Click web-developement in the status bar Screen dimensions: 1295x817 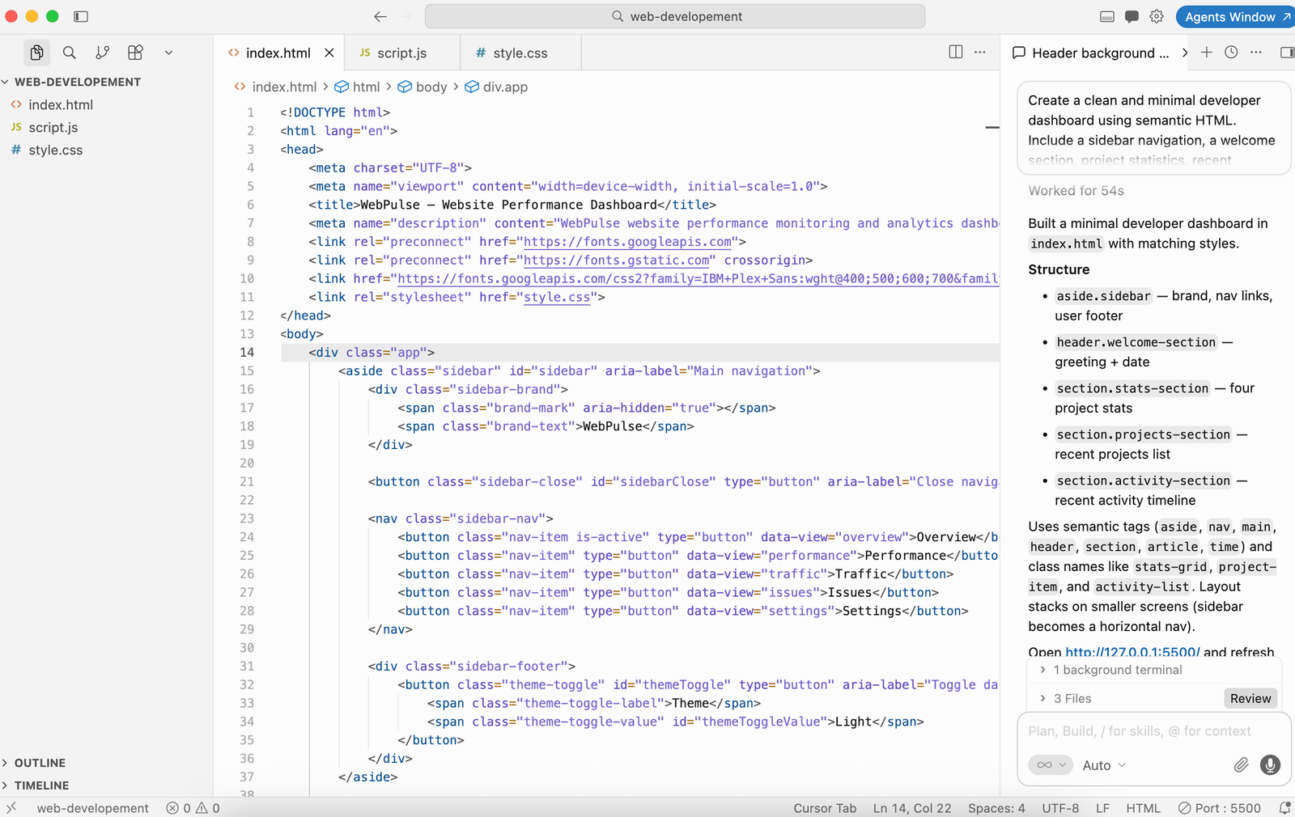[x=92, y=808]
